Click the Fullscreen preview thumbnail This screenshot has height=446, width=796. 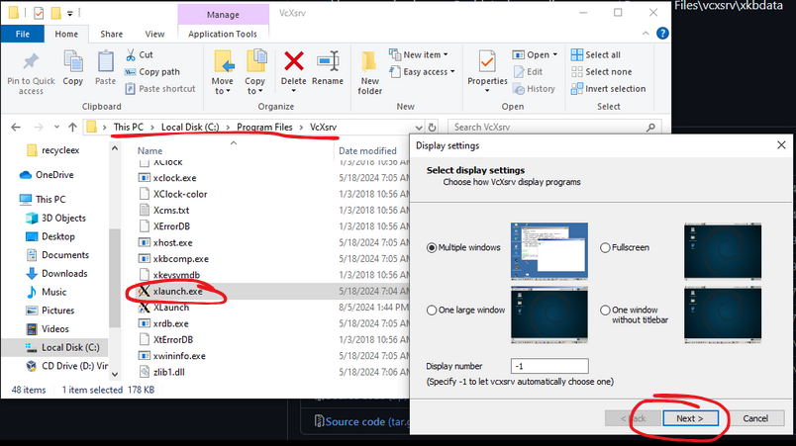coord(723,251)
